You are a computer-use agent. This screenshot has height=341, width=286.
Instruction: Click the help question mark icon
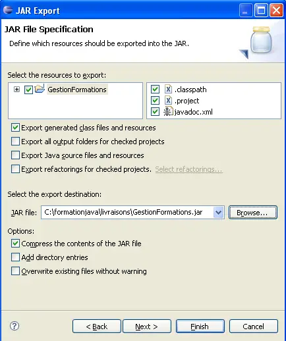[14, 326]
